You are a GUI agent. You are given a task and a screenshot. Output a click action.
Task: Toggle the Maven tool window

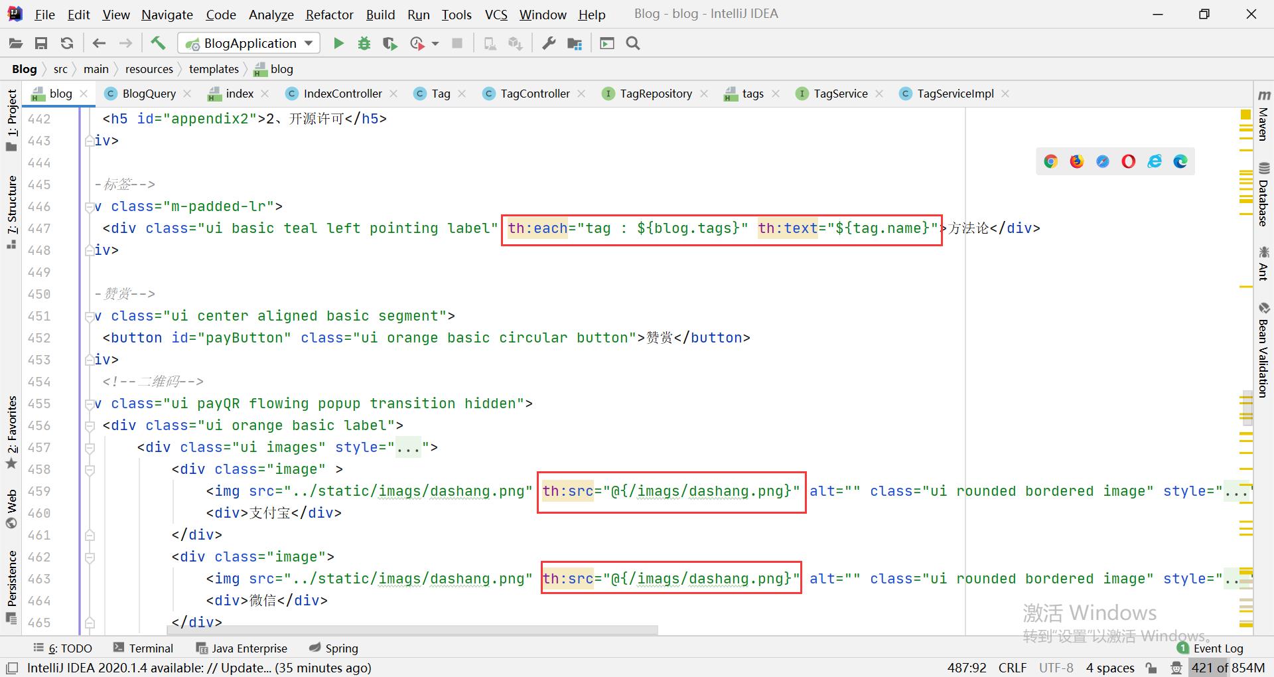[x=1263, y=116]
